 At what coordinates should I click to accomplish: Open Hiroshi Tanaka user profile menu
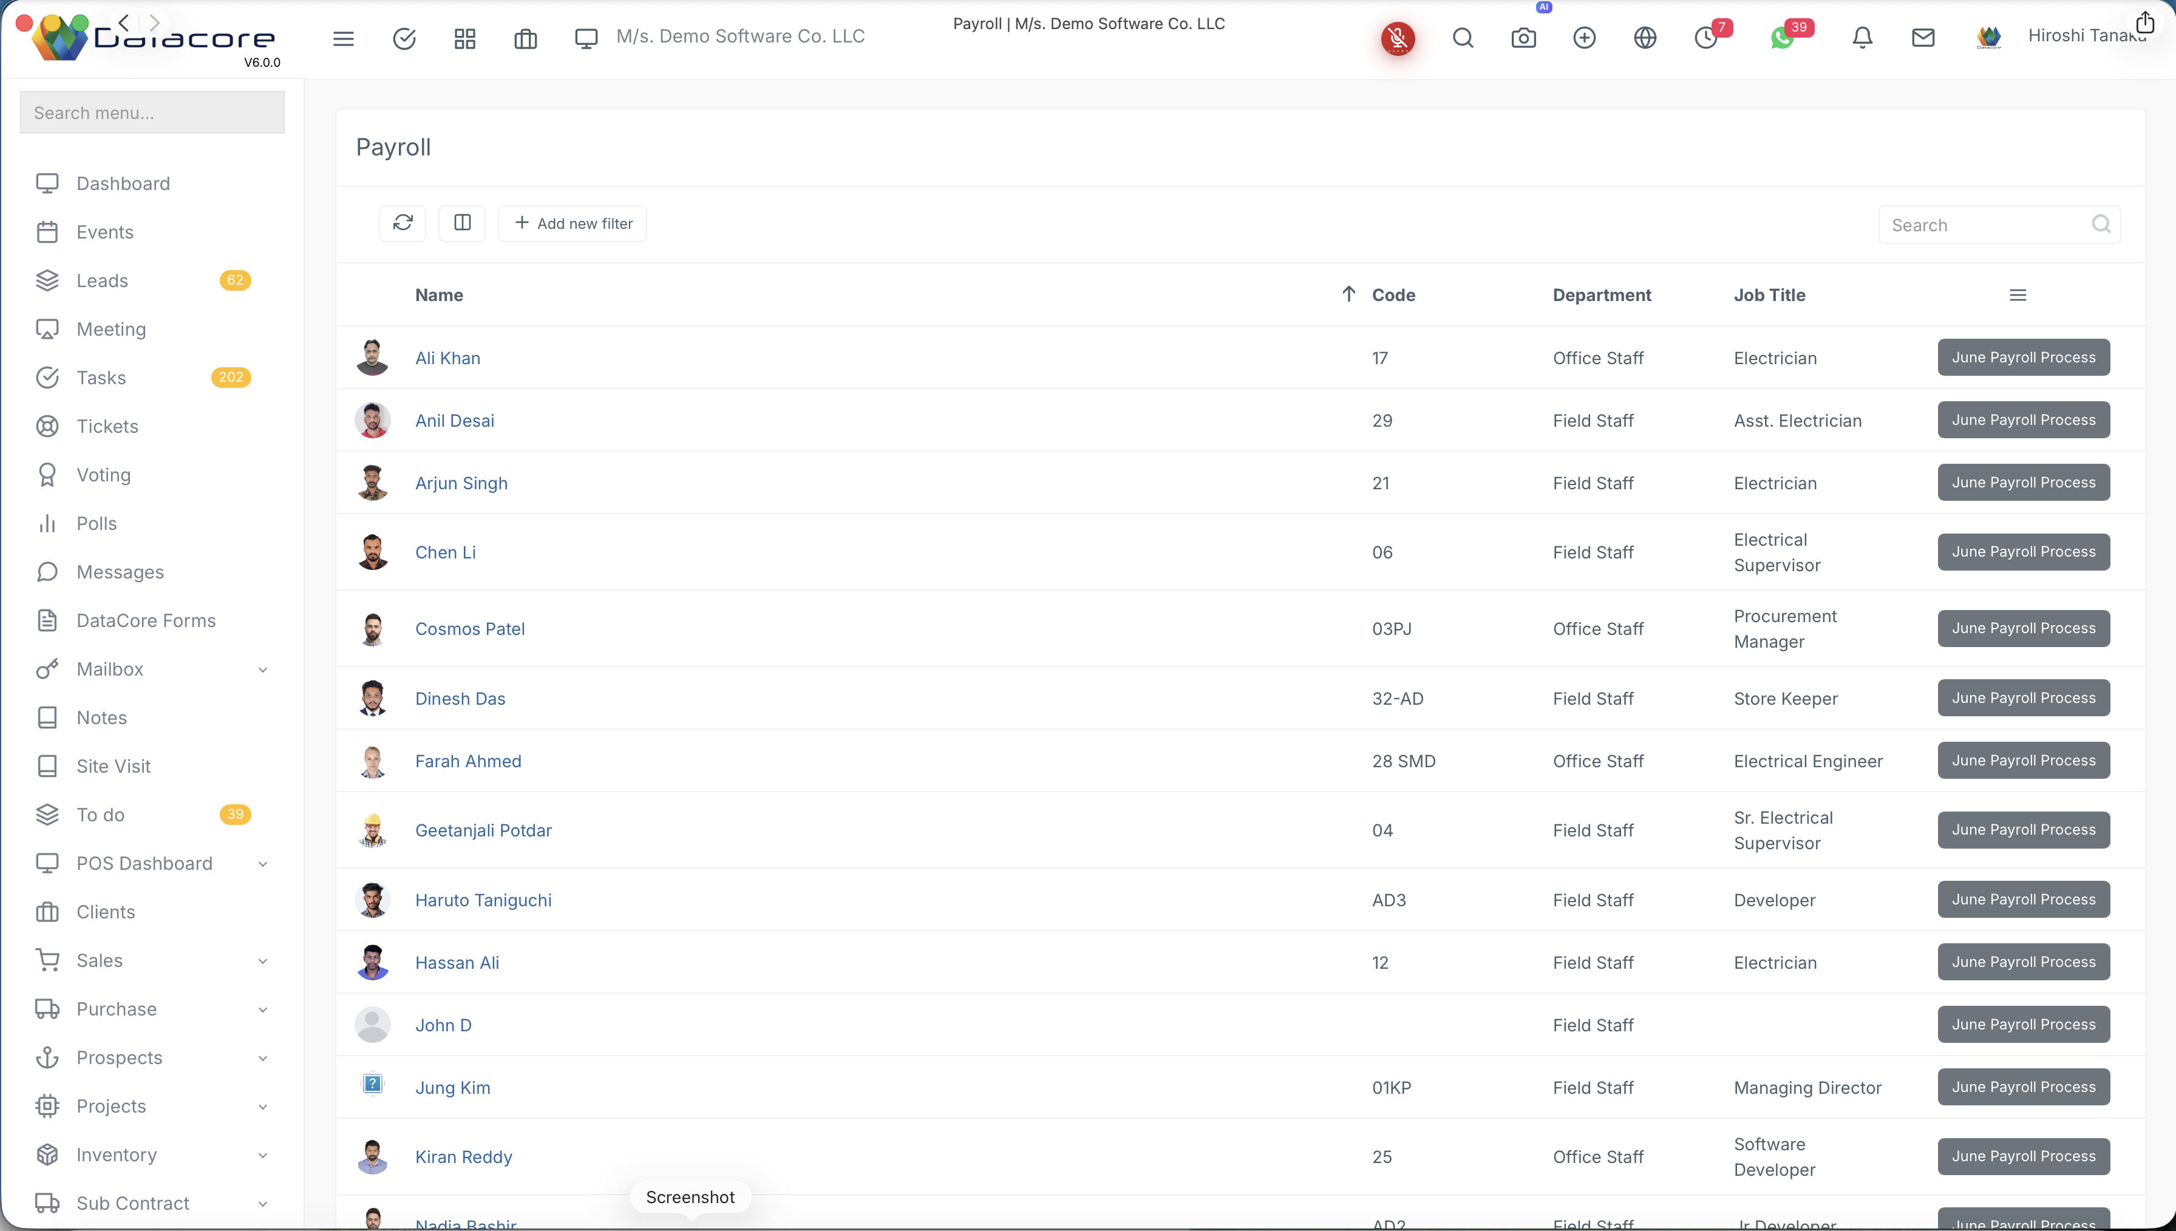(x=2086, y=36)
